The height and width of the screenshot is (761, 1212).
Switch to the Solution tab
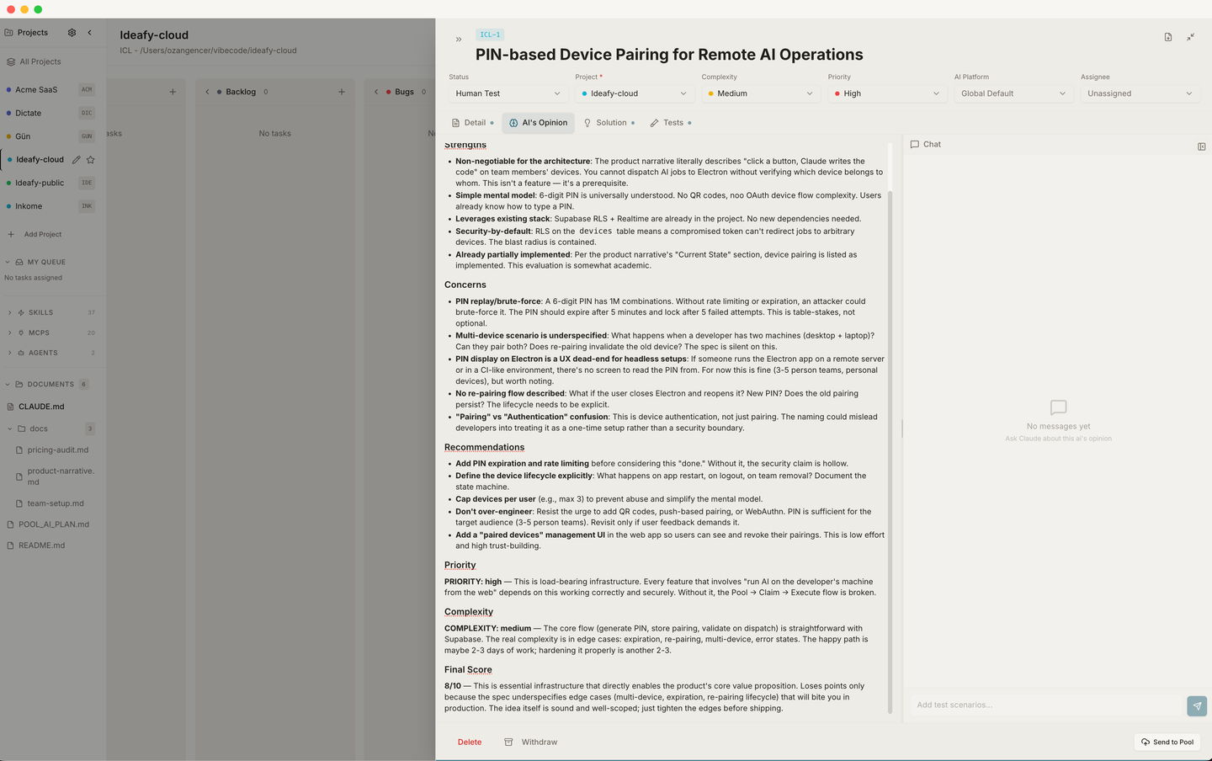(x=609, y=123)
